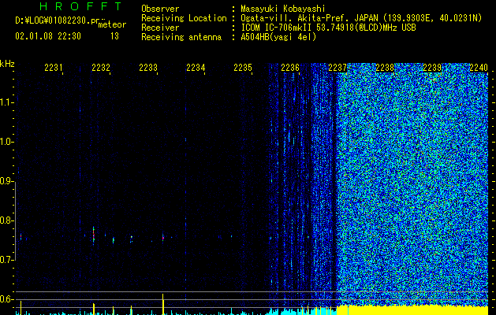Screen dimensions: 496x315
Task: Click the 2231 time marker
Action: [x=54, y=68]
